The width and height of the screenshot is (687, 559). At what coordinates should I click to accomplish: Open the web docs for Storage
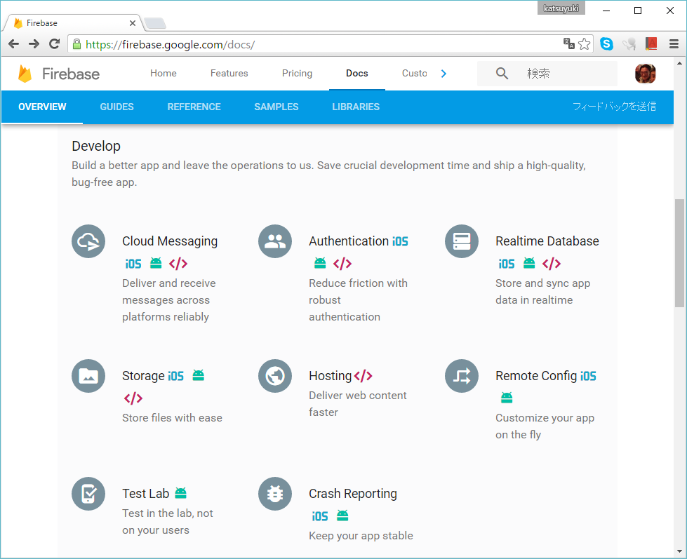[x=133, y=398]
